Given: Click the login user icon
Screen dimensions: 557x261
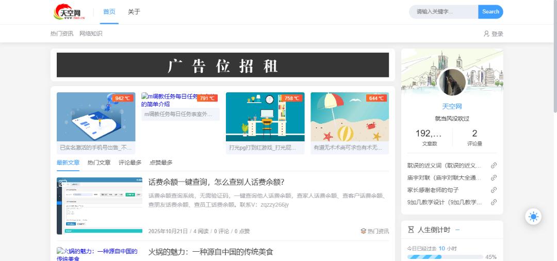Looking at the screenshot, I should pyautogui.click(x=486, y=34).
